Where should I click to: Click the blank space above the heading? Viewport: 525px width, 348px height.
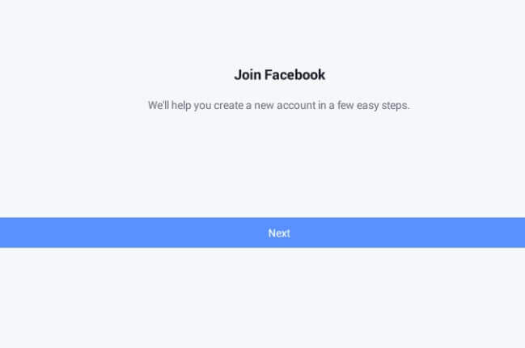[262, 31]
